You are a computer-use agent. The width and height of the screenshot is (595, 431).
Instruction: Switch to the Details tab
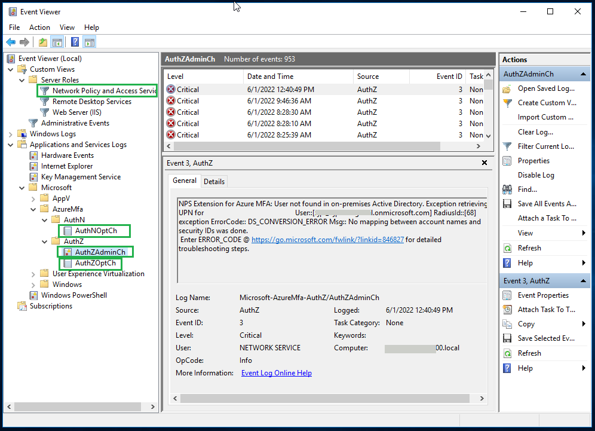point(214,181)
